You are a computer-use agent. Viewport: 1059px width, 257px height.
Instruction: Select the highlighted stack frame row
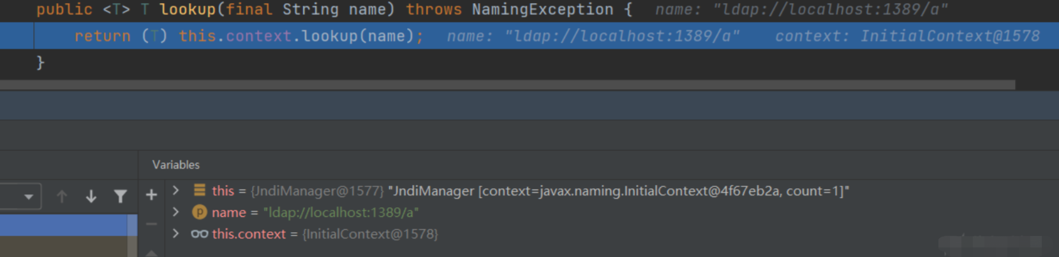tap(64, 225)
